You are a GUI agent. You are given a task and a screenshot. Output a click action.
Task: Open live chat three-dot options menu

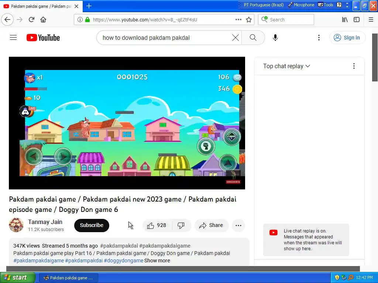(x=354, y=66)
